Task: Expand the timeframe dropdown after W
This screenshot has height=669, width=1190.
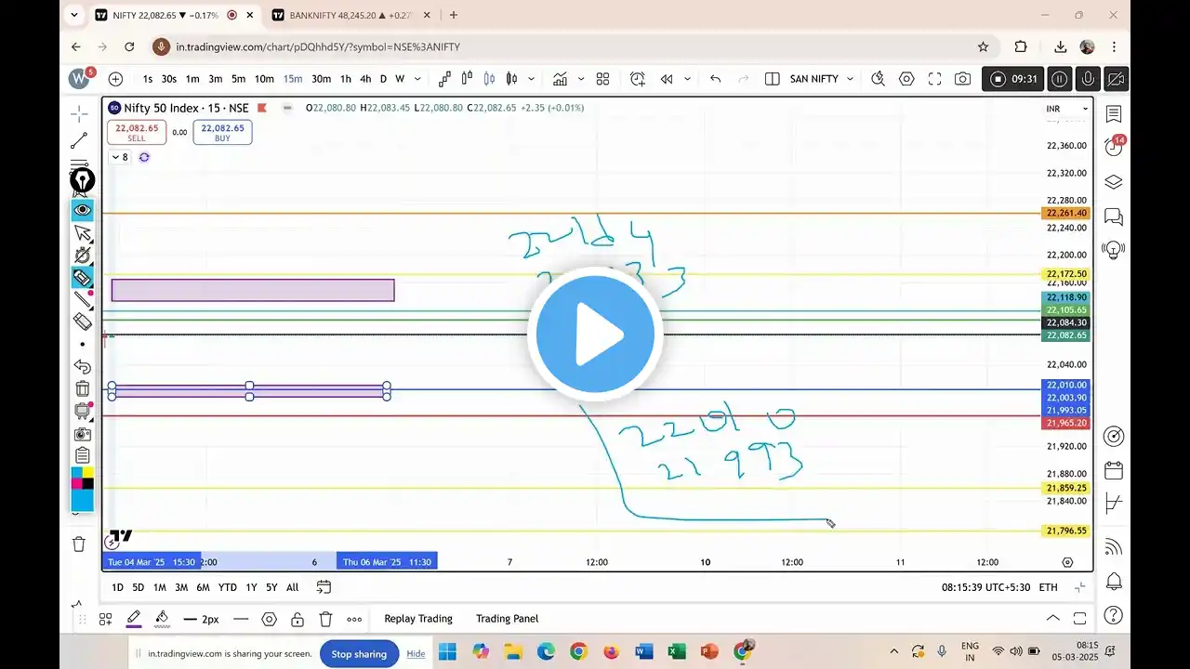Action: tap(417, 79)
